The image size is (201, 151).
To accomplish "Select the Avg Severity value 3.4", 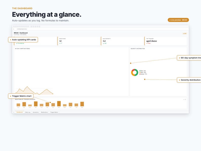I will pos(104,41).
